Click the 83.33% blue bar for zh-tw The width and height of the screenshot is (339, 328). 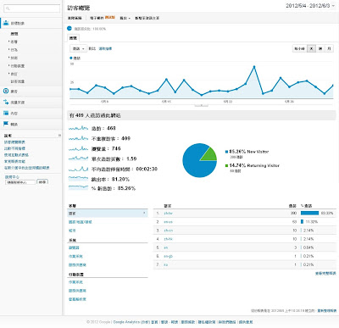pos(309,213)
